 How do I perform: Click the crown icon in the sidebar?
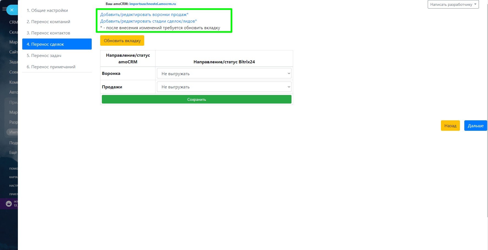point(9,204)
